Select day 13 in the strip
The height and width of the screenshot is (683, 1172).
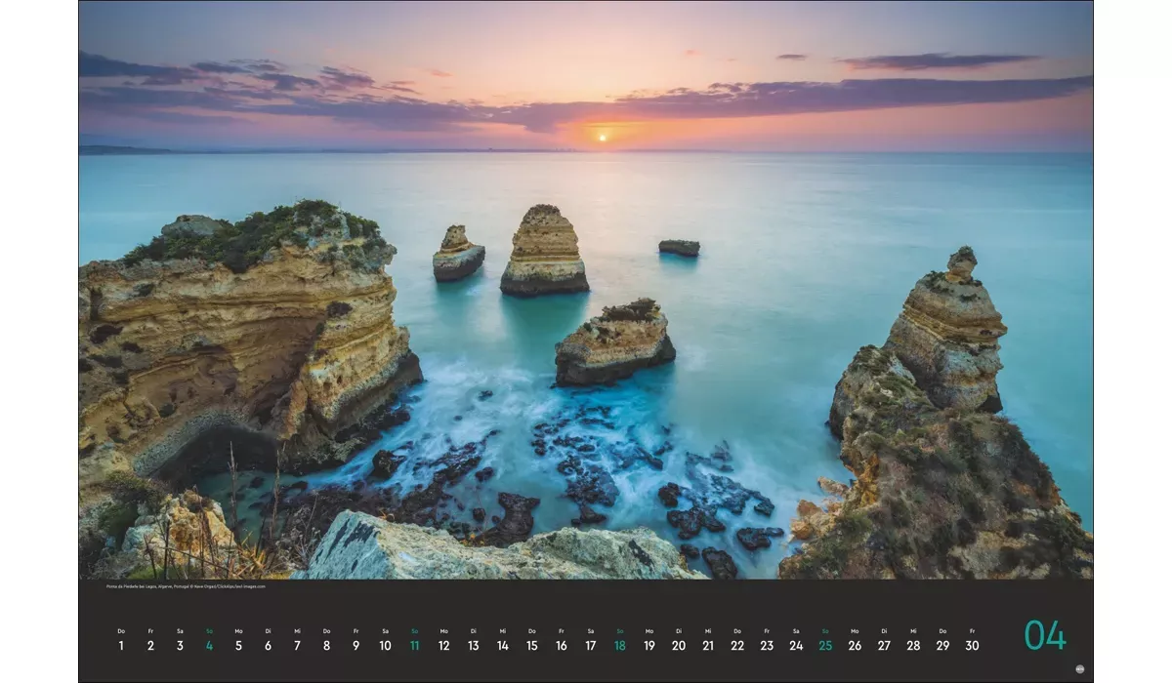473,645
